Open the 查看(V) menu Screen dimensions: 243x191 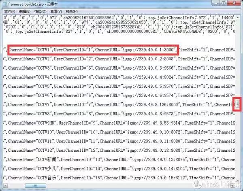tap(56, 11)
